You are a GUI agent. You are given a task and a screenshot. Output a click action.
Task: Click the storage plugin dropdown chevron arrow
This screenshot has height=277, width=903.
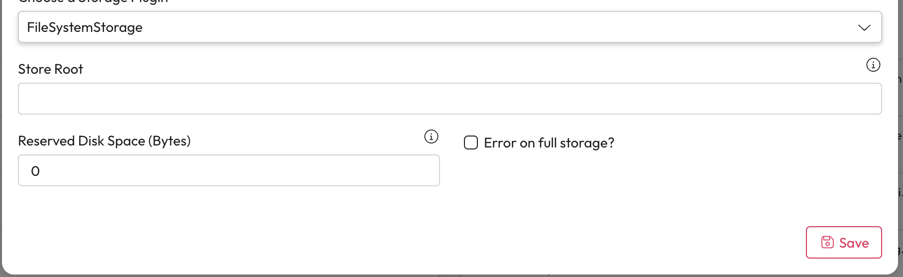coord(864,27)
